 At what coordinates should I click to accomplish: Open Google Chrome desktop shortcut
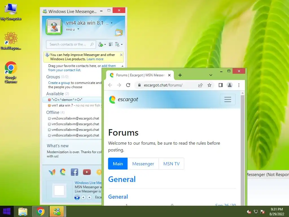coord(11,72)
